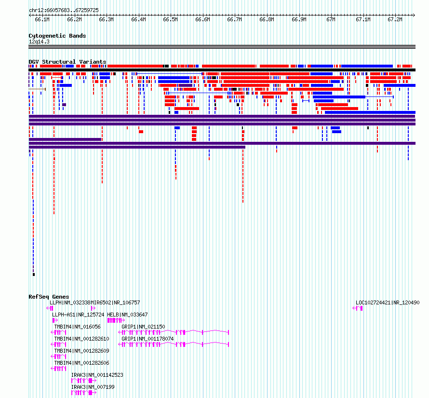Select LLPH-AS1|NR_125724 gene label
The height and width of the screenshot is (398, 429).
point(78,315)
